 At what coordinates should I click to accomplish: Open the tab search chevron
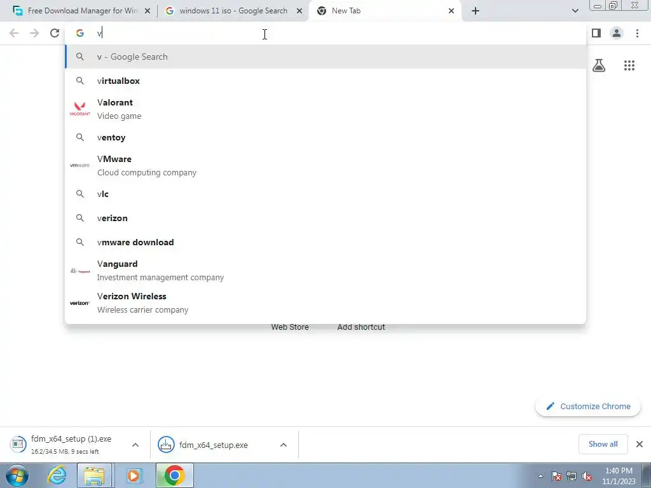575,11
